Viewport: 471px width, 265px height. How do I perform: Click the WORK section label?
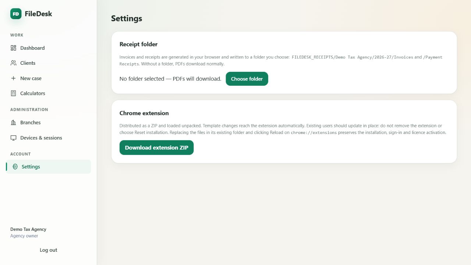(x=17, y=35)
